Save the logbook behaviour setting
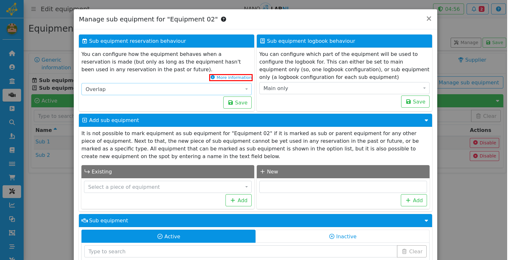Screen dimensions: 511x260 click(415, 102)
